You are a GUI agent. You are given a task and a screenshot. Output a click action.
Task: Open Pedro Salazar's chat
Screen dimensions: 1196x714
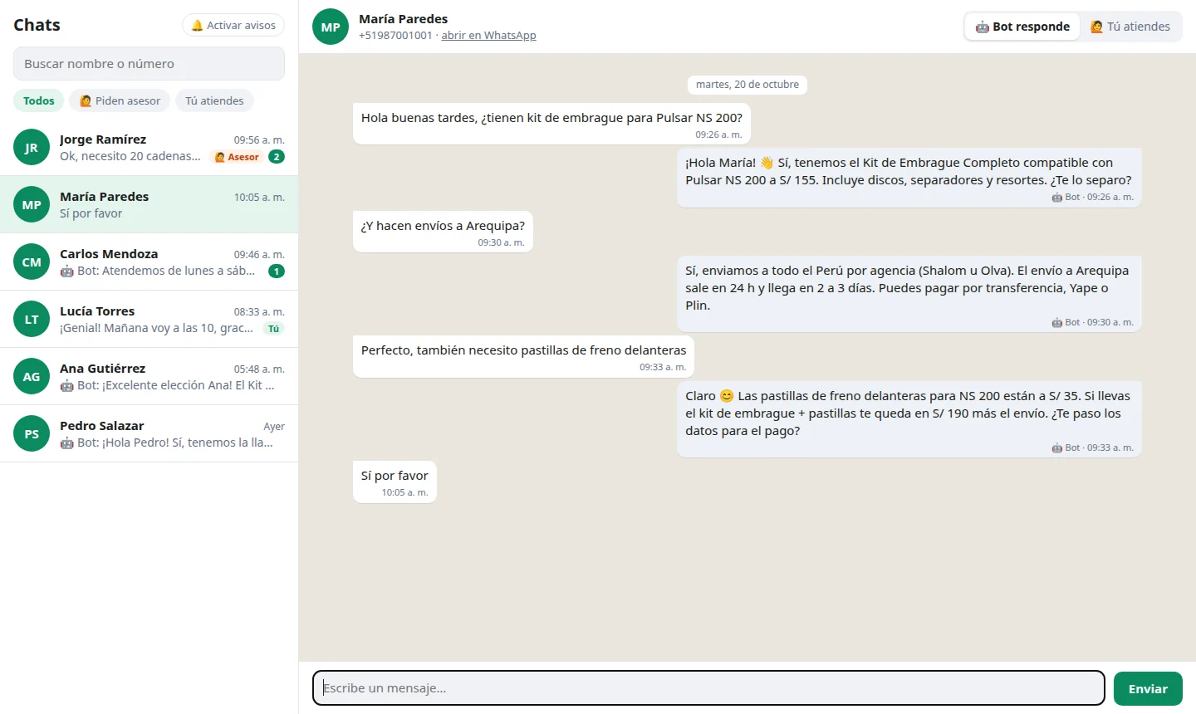(x=149, y=434)
